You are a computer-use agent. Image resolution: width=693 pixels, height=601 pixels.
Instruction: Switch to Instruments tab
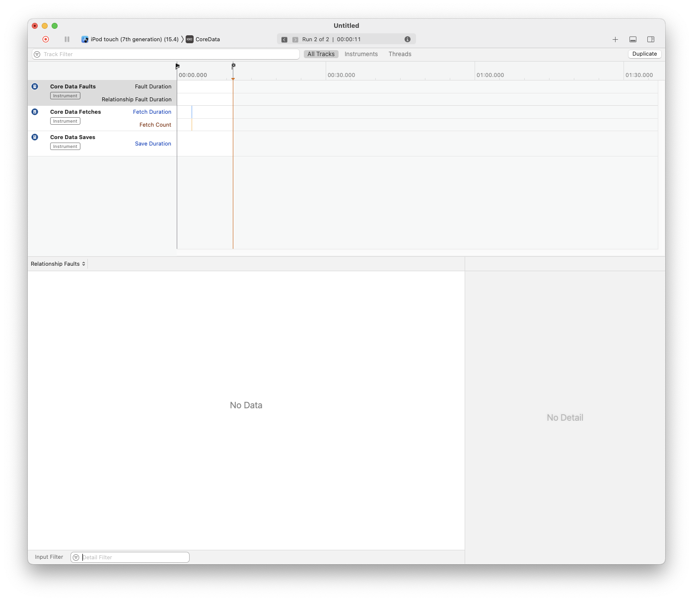tap(361, 54)
